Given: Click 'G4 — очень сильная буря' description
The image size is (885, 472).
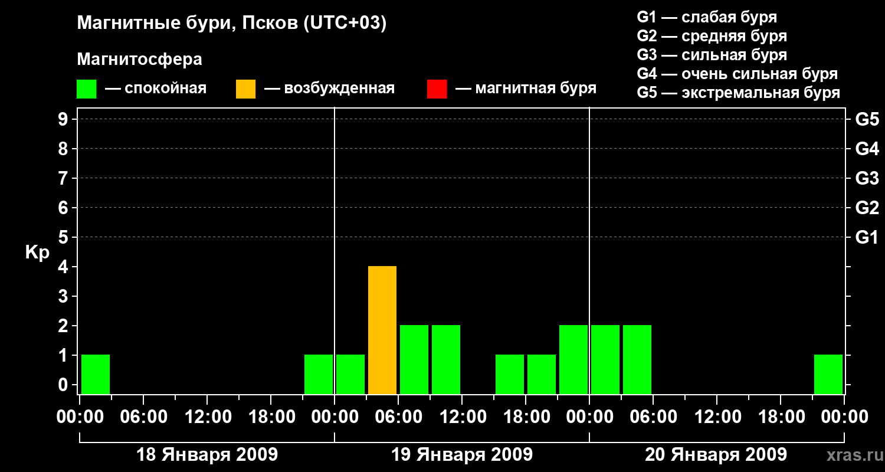Looking at the screenshot, I should 737,74.
